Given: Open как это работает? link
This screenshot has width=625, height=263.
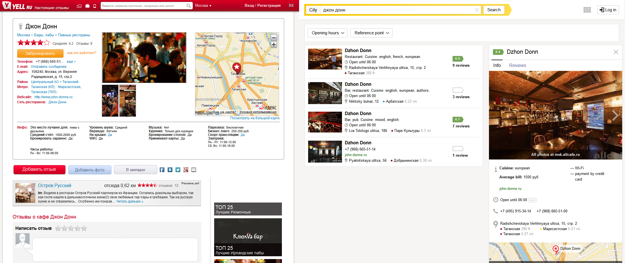Looking at the screenshot, I should [x=82, y=53].
